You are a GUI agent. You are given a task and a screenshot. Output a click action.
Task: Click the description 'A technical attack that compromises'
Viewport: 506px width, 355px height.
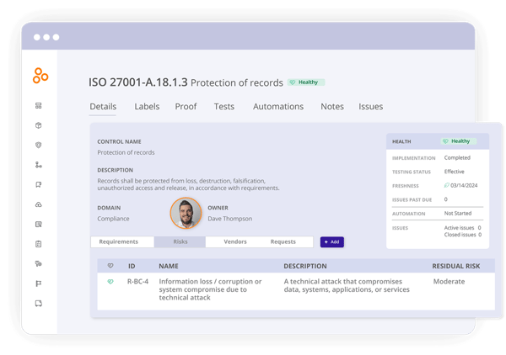coord(347,285)
